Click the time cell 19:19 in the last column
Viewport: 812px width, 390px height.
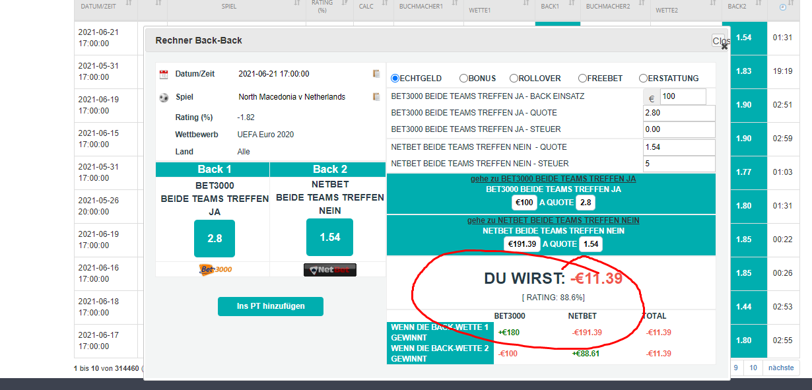click(782, 71)
